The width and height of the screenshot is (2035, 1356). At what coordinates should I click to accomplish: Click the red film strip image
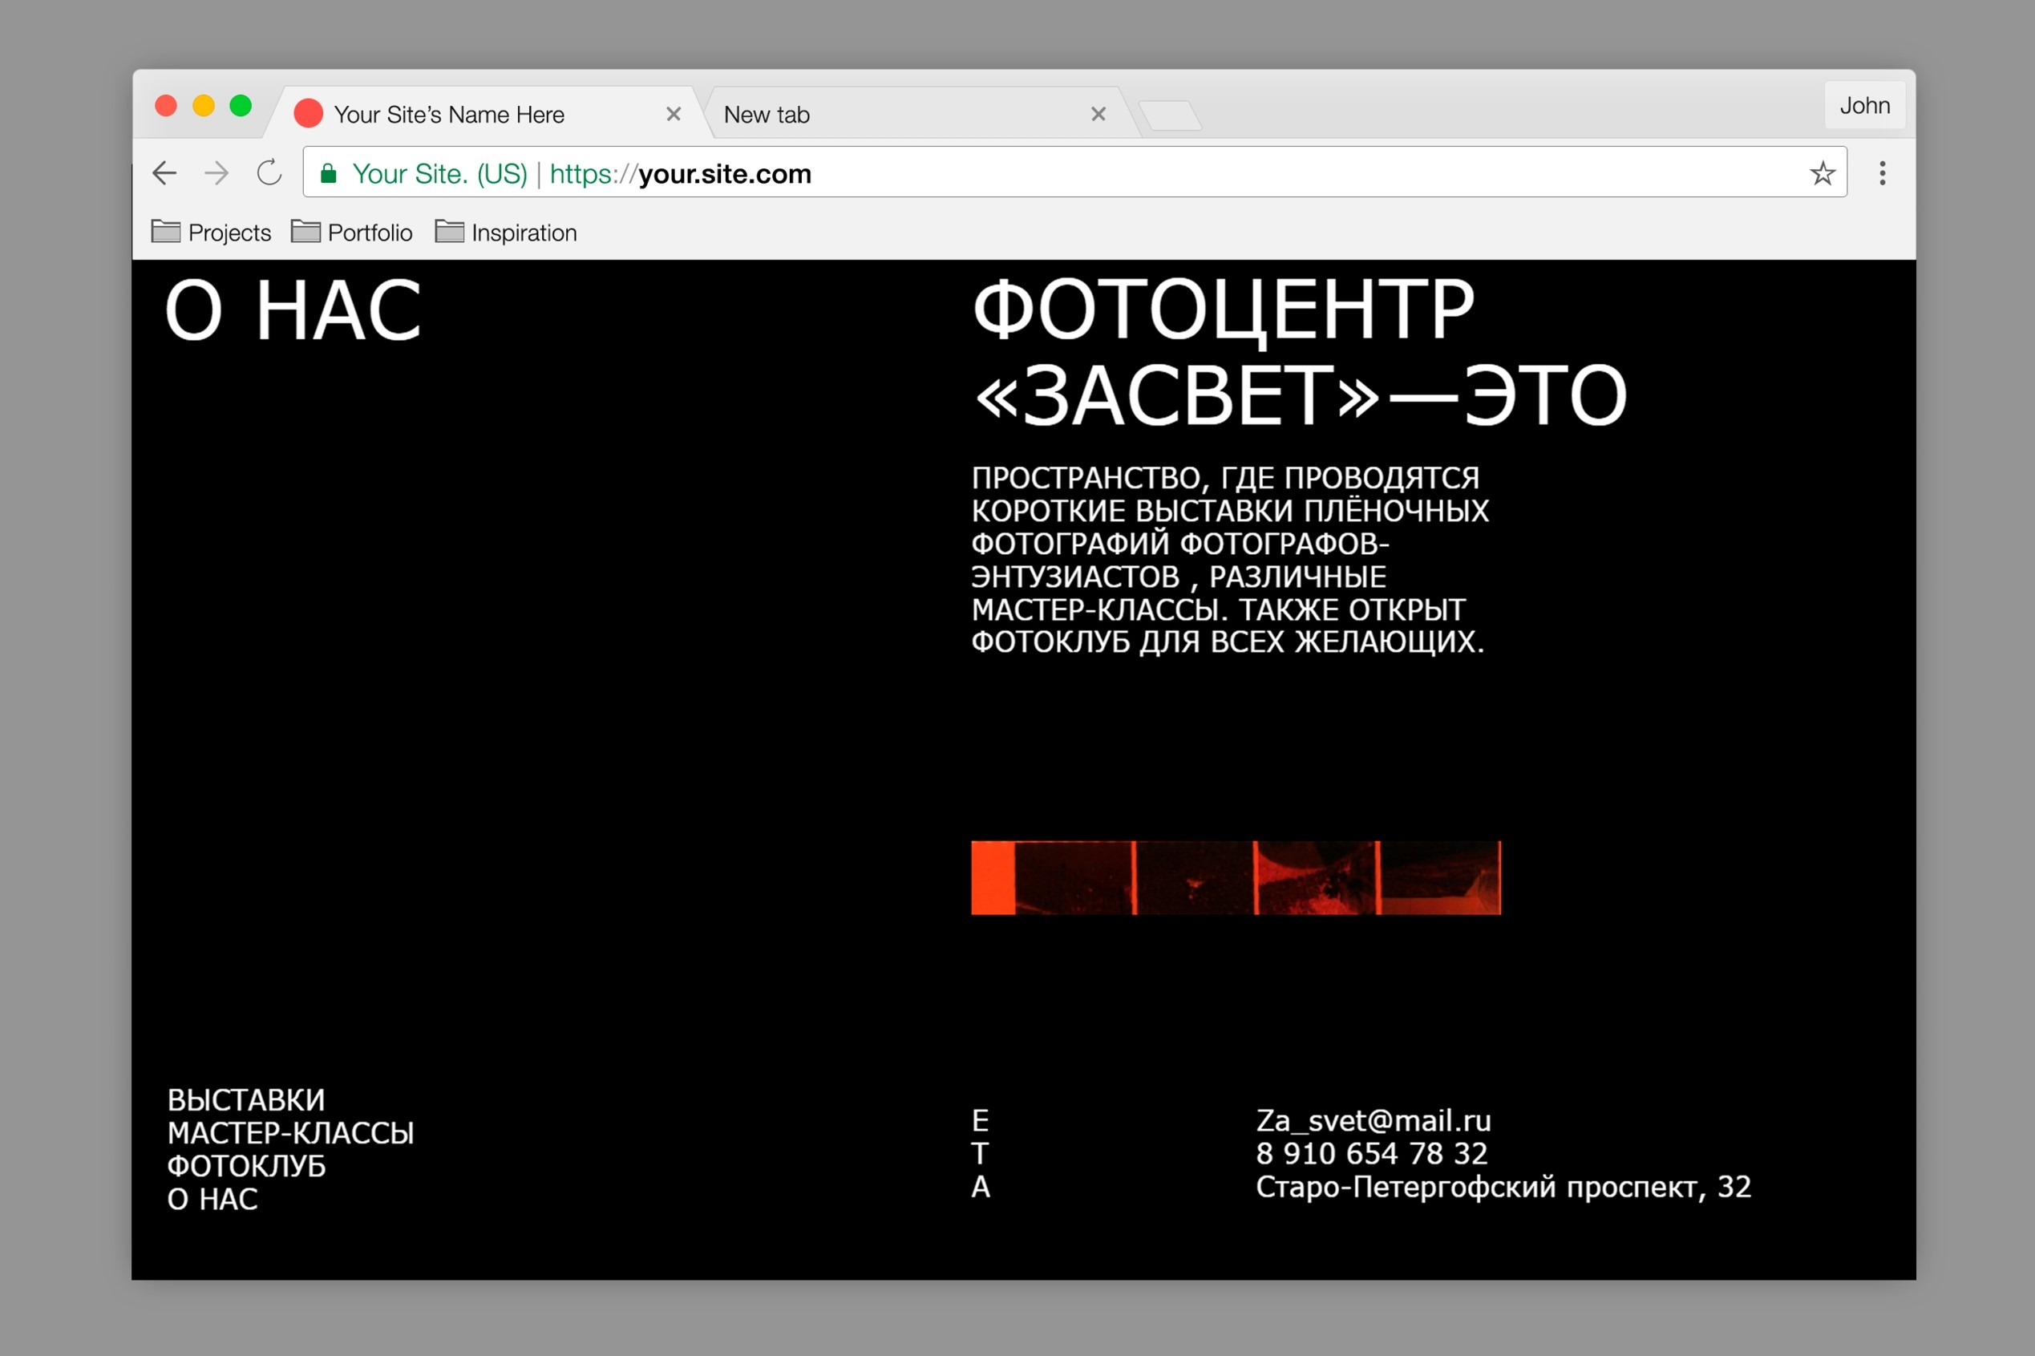point(1236,878)
